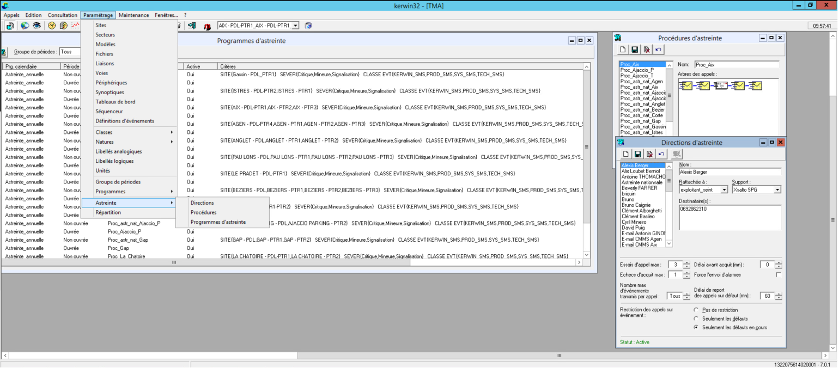Click the red telephone icon in toolbar
This screenshot has width=839, height=368.
click(207, 26)
